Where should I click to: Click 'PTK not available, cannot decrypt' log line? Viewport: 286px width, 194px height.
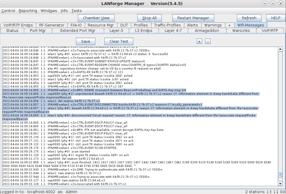coord(83,130)
